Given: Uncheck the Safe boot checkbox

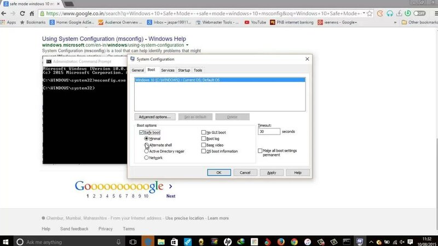Looking at the screenshot, I should [141, 132].
